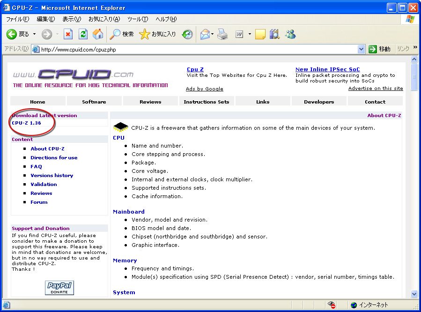The width and height of the screenshot is (421, 312).
Task: Open the Forum sidebar link
Action: click(x=39, y=202)
